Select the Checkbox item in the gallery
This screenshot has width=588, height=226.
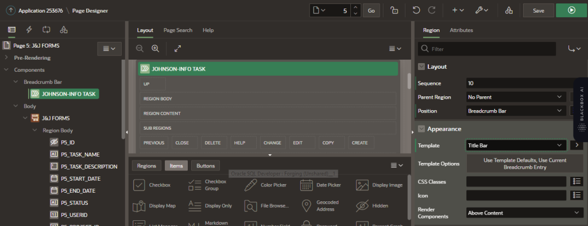pos(152,185)
